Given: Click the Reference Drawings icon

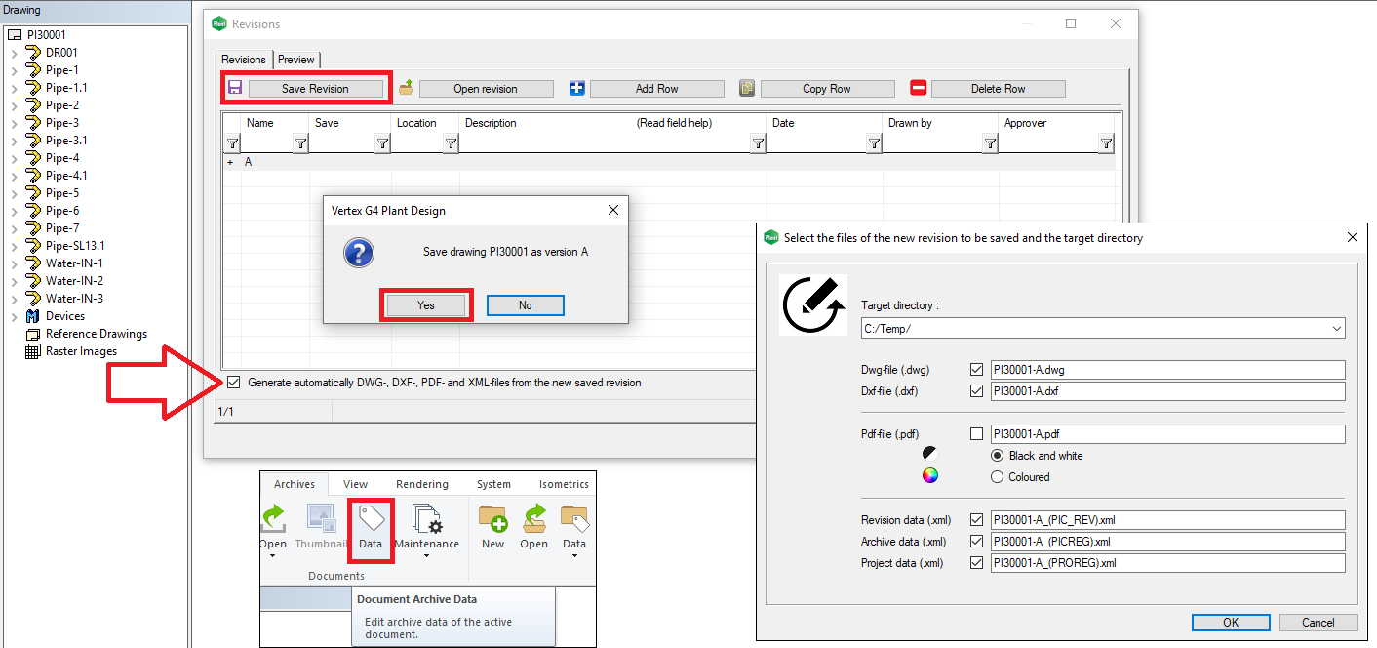Looking at the screenshot, I should [33, 334].
